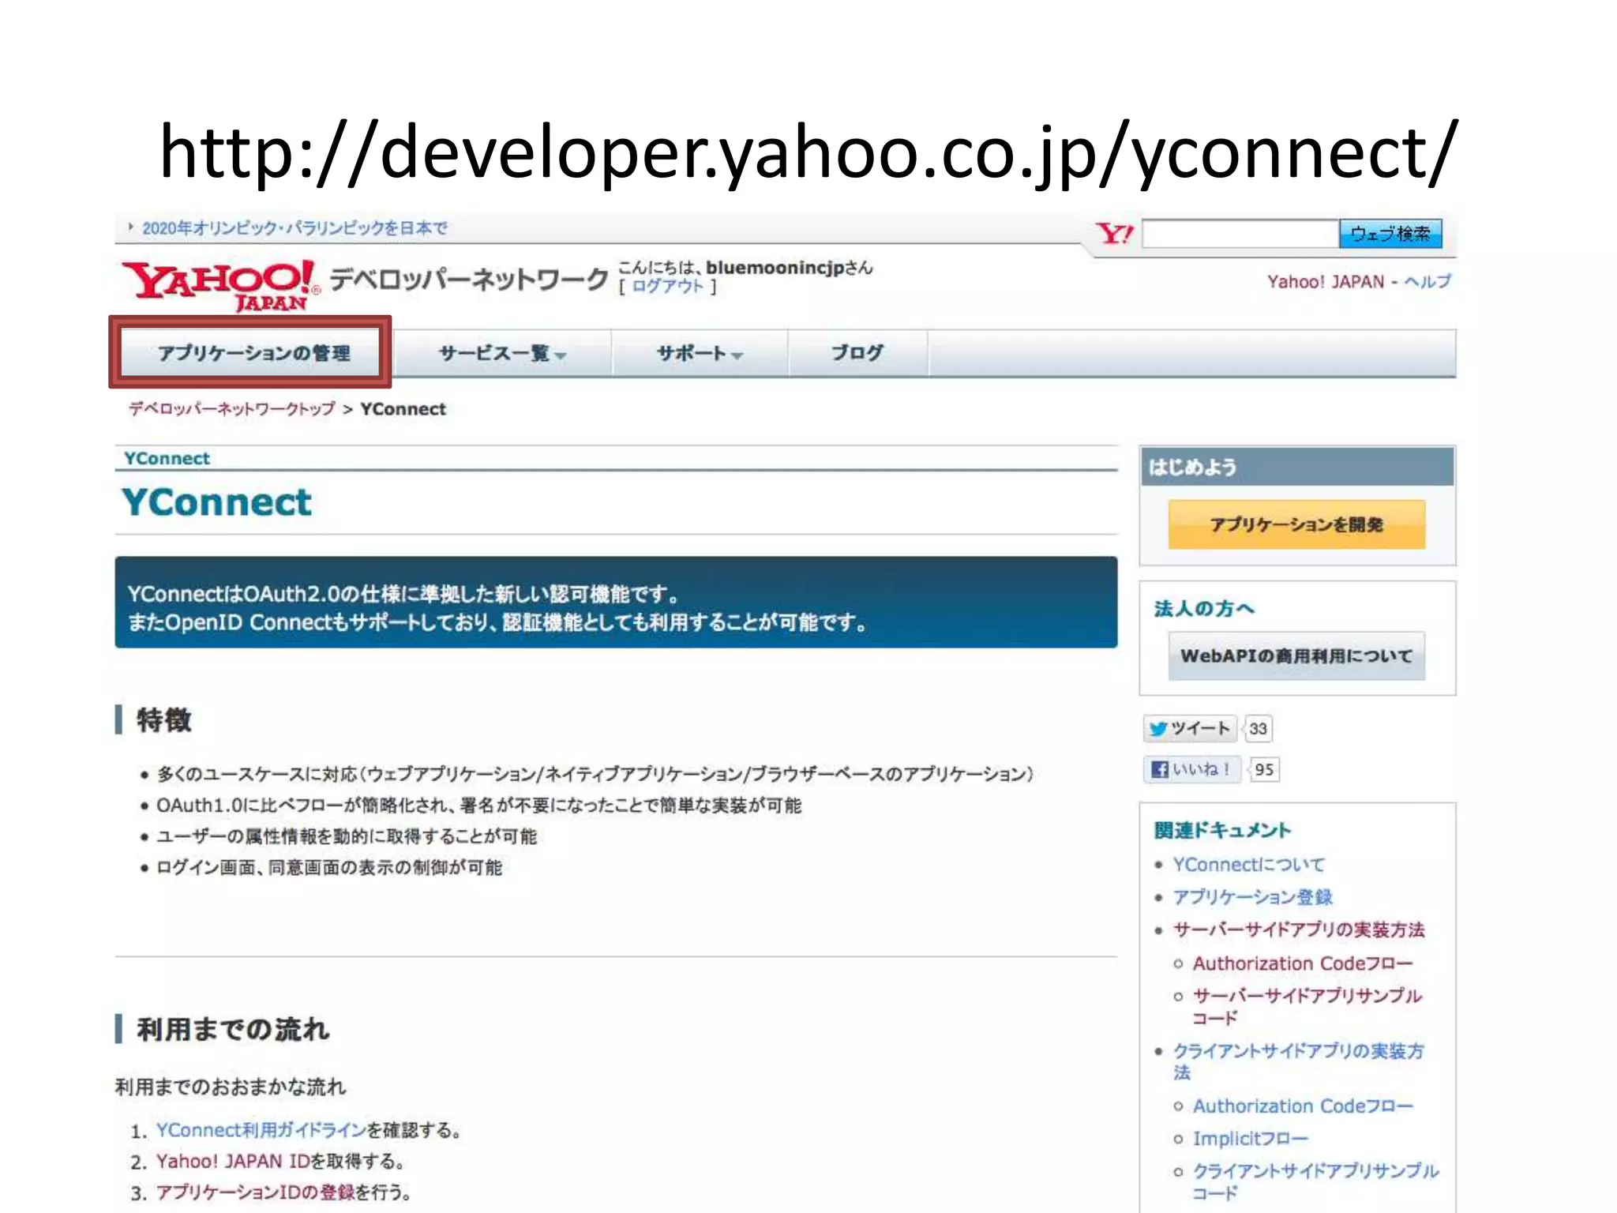Click the ウェブ検索 search button

(x=1390, y=234)
